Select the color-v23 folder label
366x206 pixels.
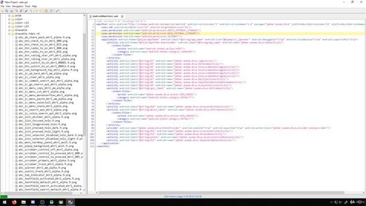tap(22, 26)
